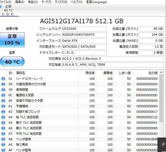
Task: Click the status icon for row 05
Action: click(x=3, y=84)
